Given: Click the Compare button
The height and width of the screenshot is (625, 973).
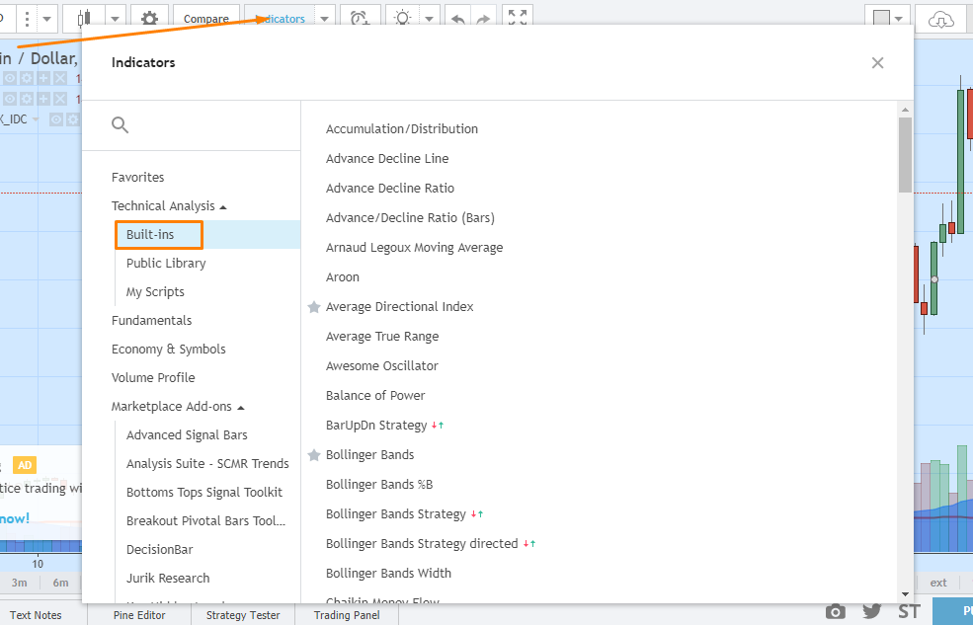Looking at the screenshot, I should (x=205, y=19).
